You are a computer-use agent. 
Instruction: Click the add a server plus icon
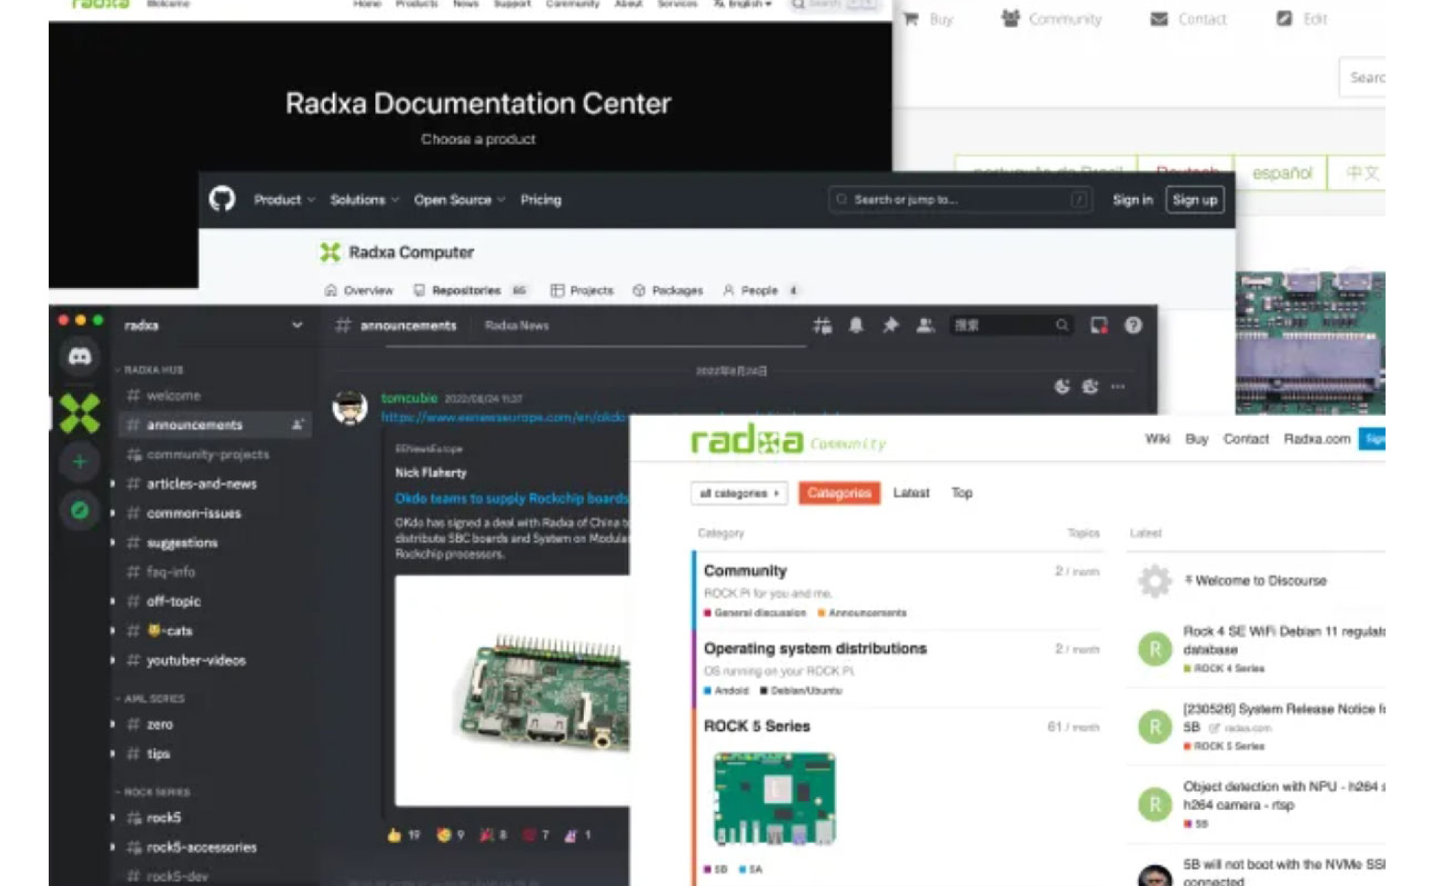click(x=80, y=462)
